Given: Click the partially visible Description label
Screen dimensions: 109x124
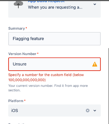Looking at the screenshot, I should coord(17,123).
